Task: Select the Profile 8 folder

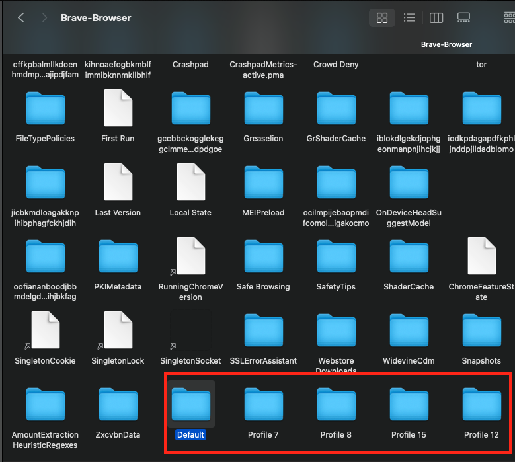Action: click(336, 404)
